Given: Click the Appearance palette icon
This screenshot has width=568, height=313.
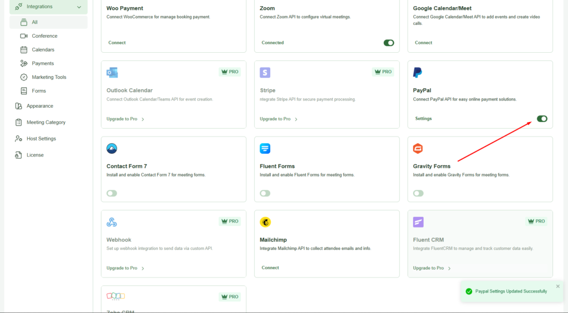Looking at the screenshot, I should pos(18,106).
